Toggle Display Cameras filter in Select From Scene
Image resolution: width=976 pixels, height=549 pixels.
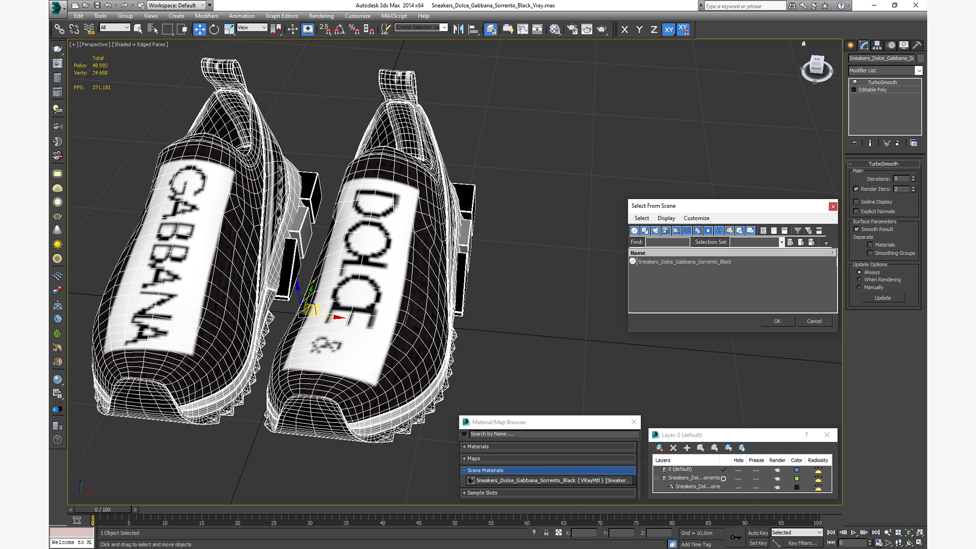[666, 231]
